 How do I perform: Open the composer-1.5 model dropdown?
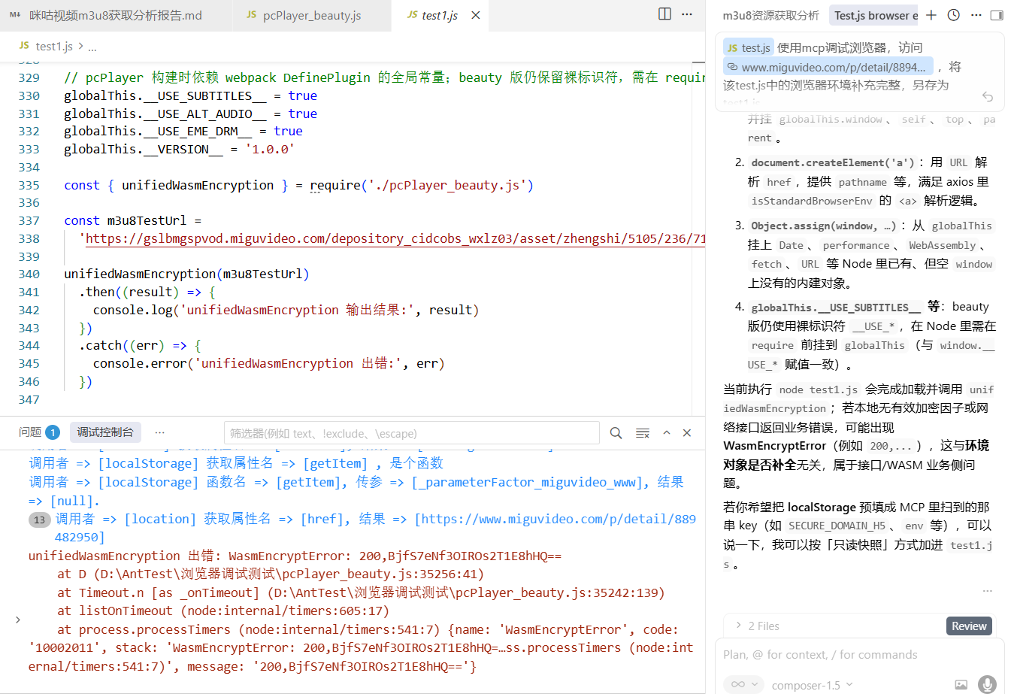(813, 685)
